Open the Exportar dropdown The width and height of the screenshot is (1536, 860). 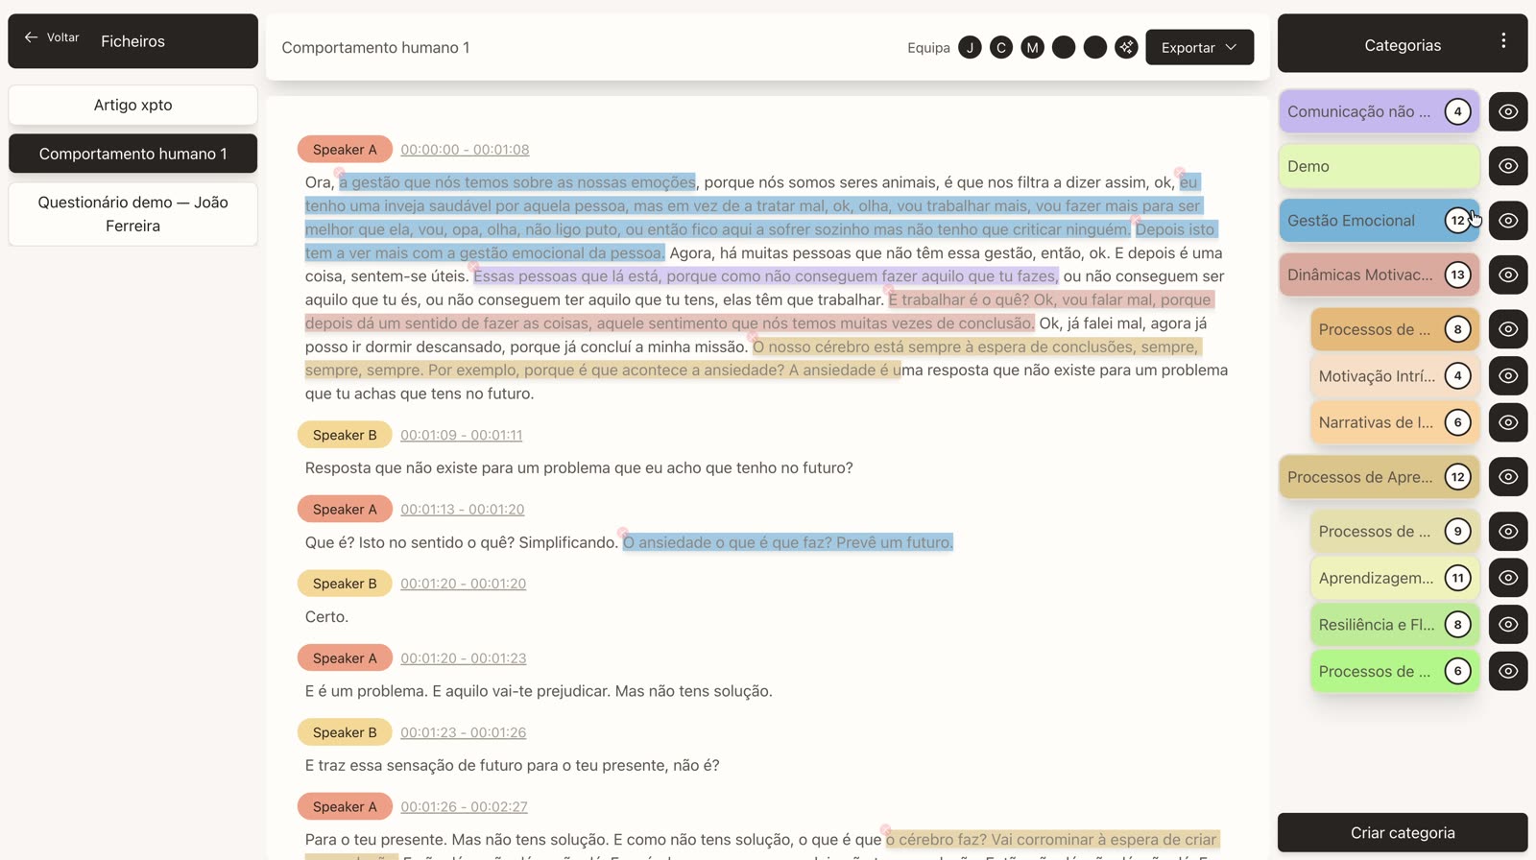tap(1199, 47)
